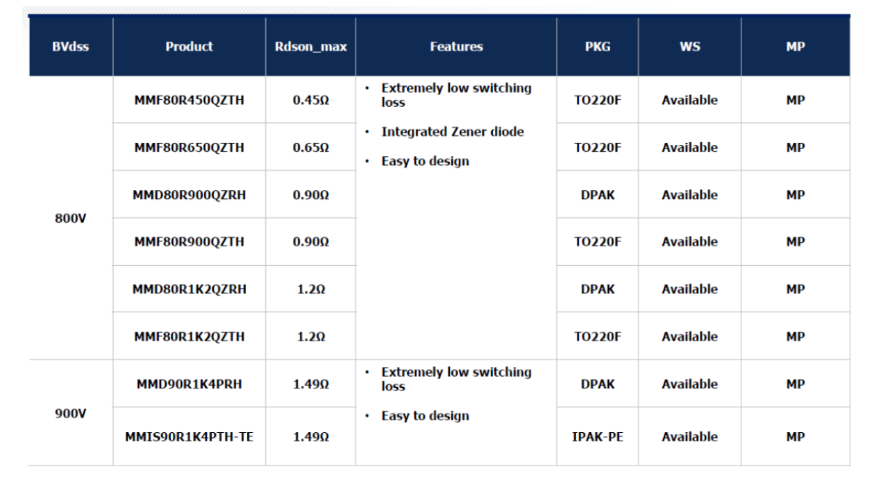
Task: Select product MMD80R1K2QZRH
Action: [x=189, y=289]
